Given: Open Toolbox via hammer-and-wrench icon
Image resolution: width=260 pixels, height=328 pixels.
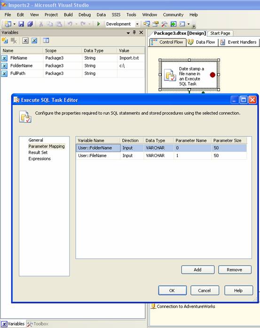Looking at the screenshot, I should click(x=164, y=24).
